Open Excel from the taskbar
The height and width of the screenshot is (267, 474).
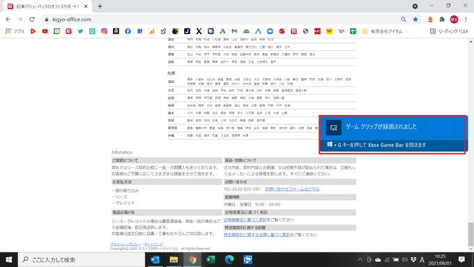click(x=211, y=260)
